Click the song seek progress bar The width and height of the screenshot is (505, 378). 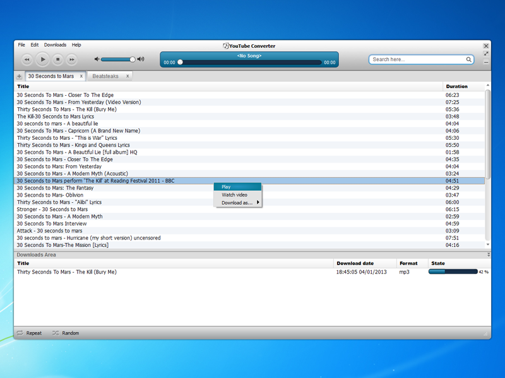click(249, 62)
